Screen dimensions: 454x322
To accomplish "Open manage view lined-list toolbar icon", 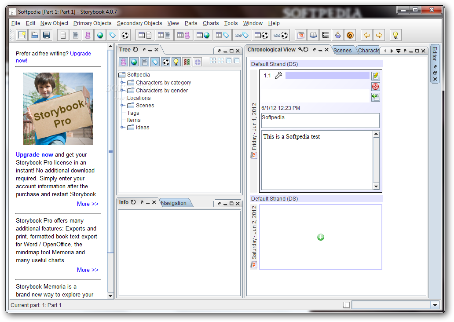I will pos(326,35).
